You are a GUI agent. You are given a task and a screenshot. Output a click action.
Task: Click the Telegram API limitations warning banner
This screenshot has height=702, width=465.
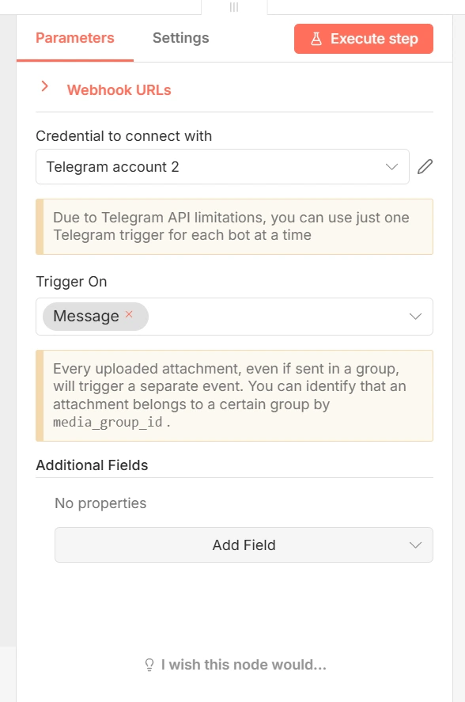(234, 226)
